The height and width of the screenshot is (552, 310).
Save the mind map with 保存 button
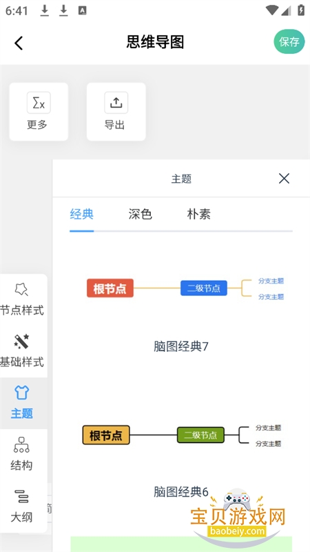289,42
